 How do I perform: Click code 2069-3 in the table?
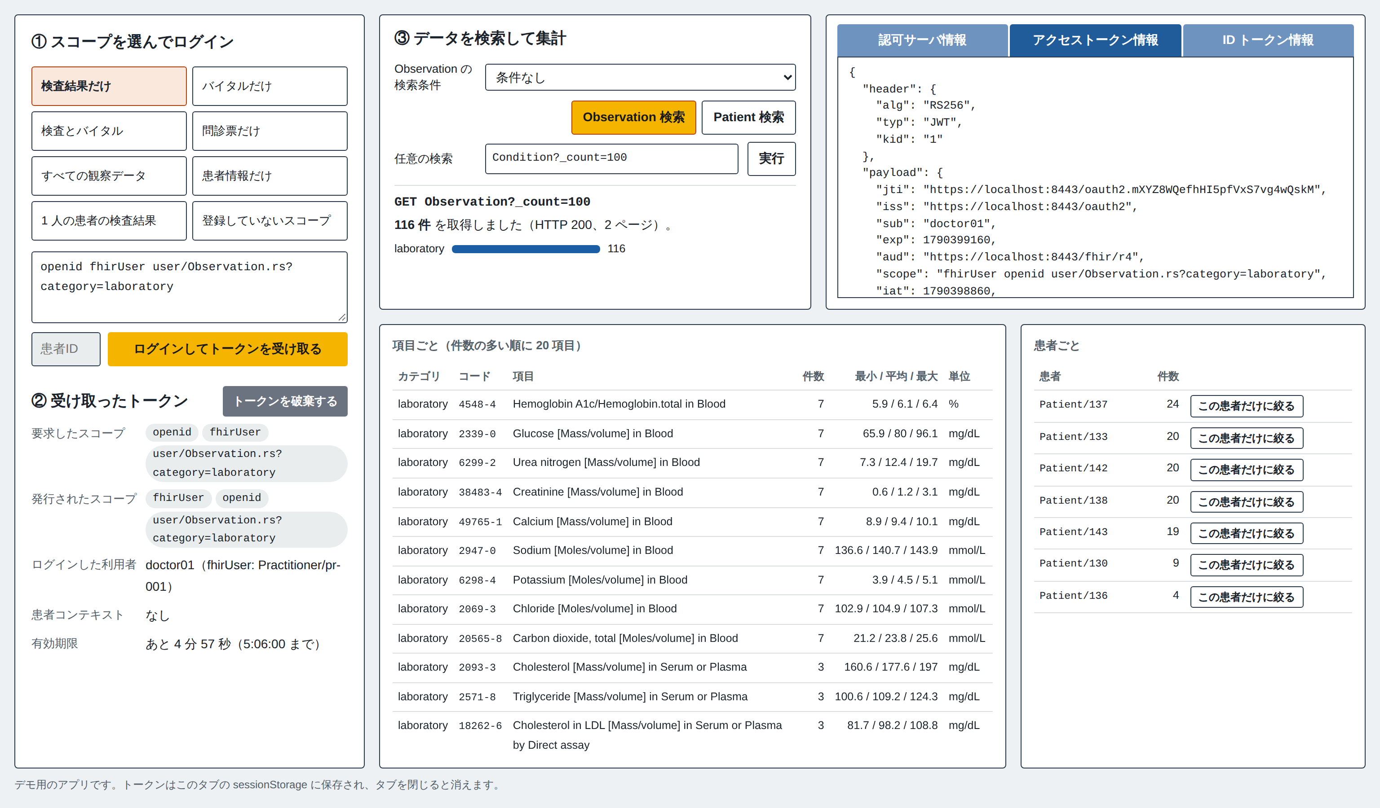click(x=477, y=609)
